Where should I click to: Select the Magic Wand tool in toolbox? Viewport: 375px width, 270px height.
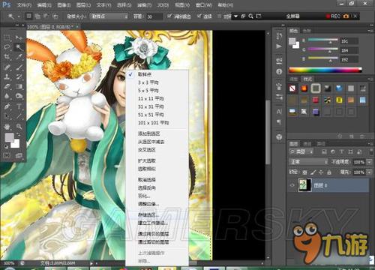click(x=19, y=47)
